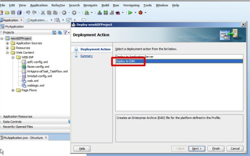This screenshot has width=250, height=156.
Task: Click the MyApplication workspace icon
Action: pos(2,27)
